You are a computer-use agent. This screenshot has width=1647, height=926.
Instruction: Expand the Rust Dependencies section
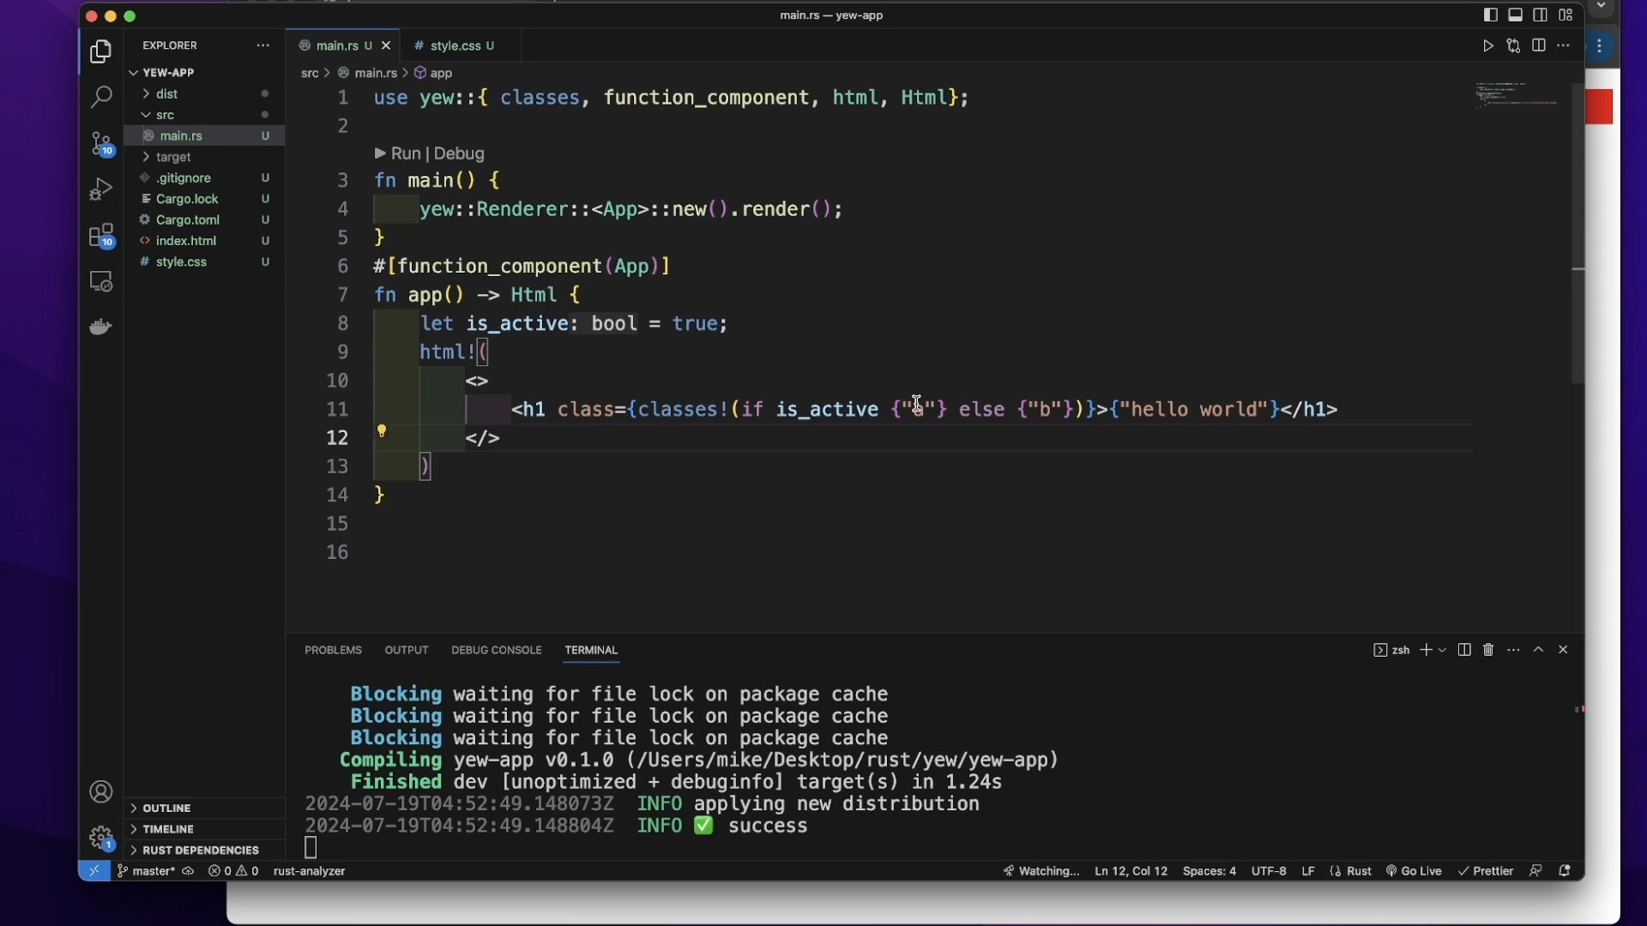coord(201,851)
